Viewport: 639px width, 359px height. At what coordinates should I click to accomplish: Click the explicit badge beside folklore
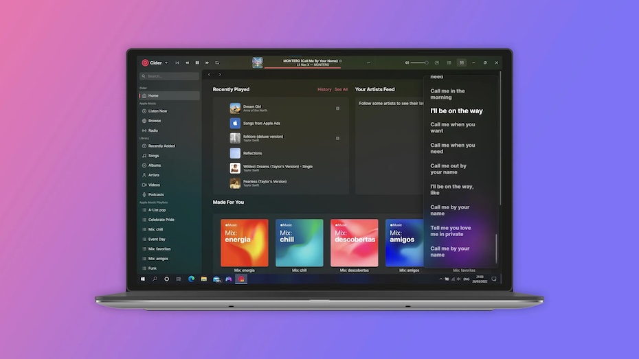click(337, 139)
